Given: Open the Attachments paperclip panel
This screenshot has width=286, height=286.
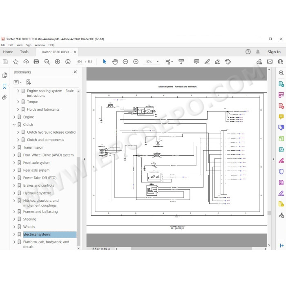Looking at the screenshot, I should click(4, 97).
